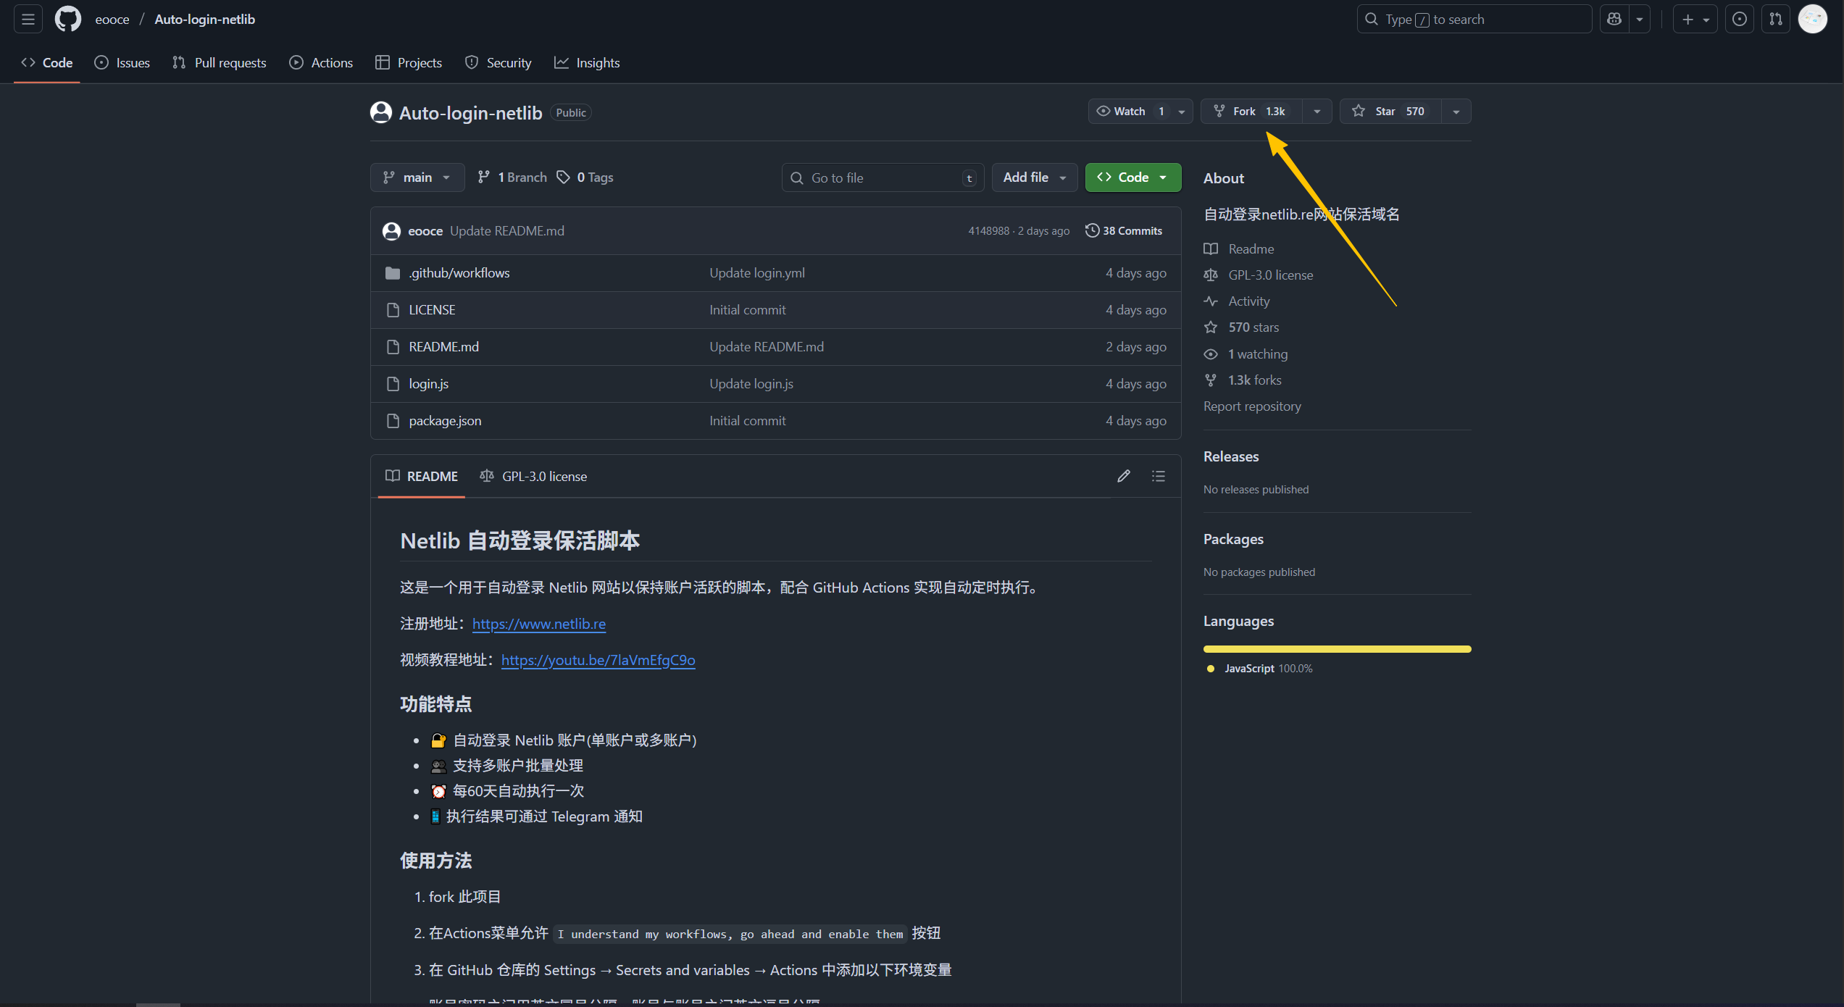Open the issues icon in header
Viewport: 1844px width, 1007px height.
tap(1739, 20)
